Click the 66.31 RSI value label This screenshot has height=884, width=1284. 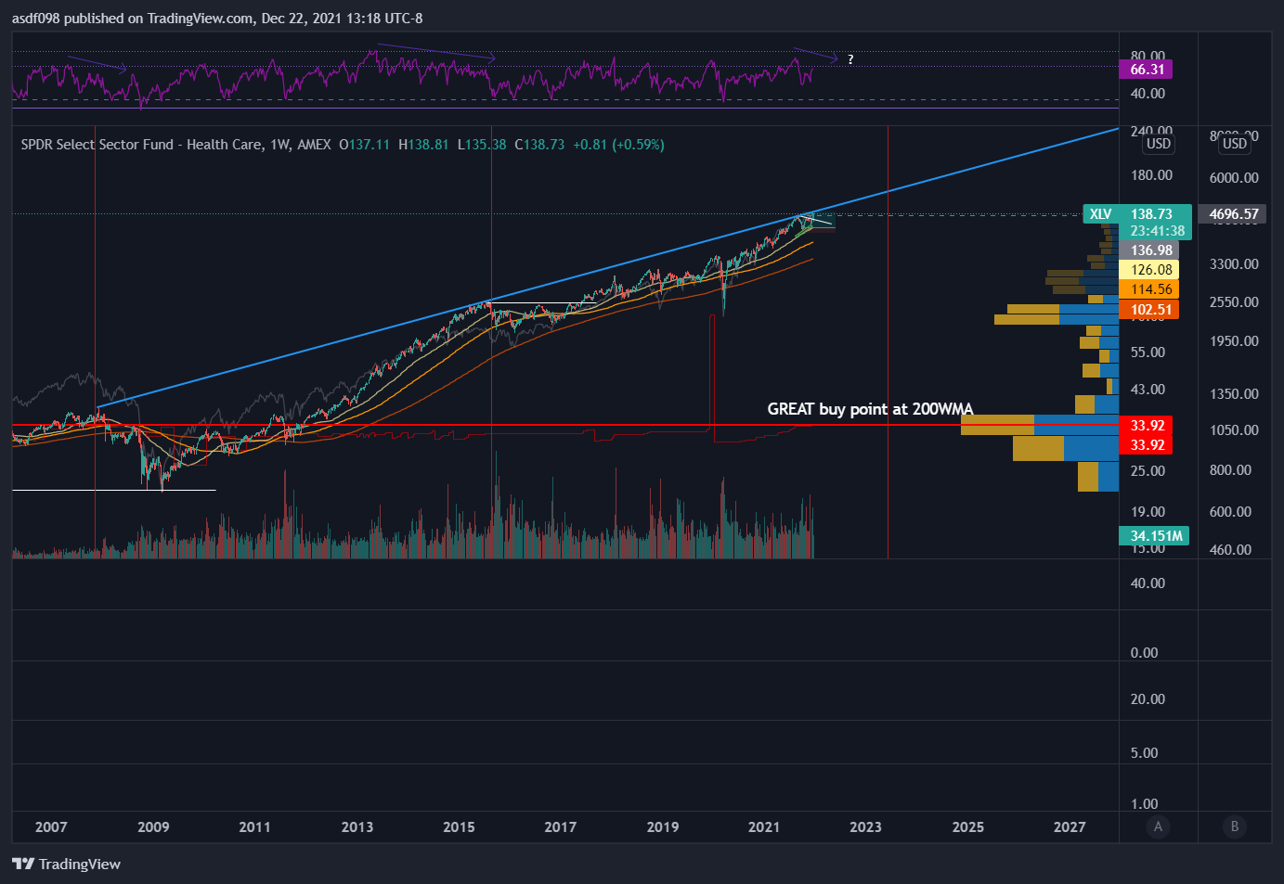point(1147,70)
